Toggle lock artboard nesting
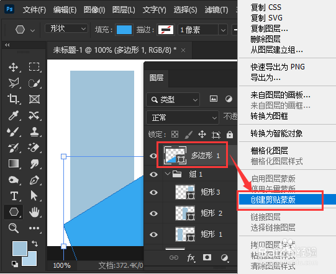336x274 pixels. pyautogui.click(x=216, y=135)
